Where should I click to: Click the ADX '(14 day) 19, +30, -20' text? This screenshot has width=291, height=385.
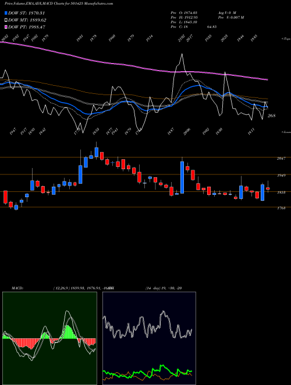pyautogui.click(x=164, y=288)
